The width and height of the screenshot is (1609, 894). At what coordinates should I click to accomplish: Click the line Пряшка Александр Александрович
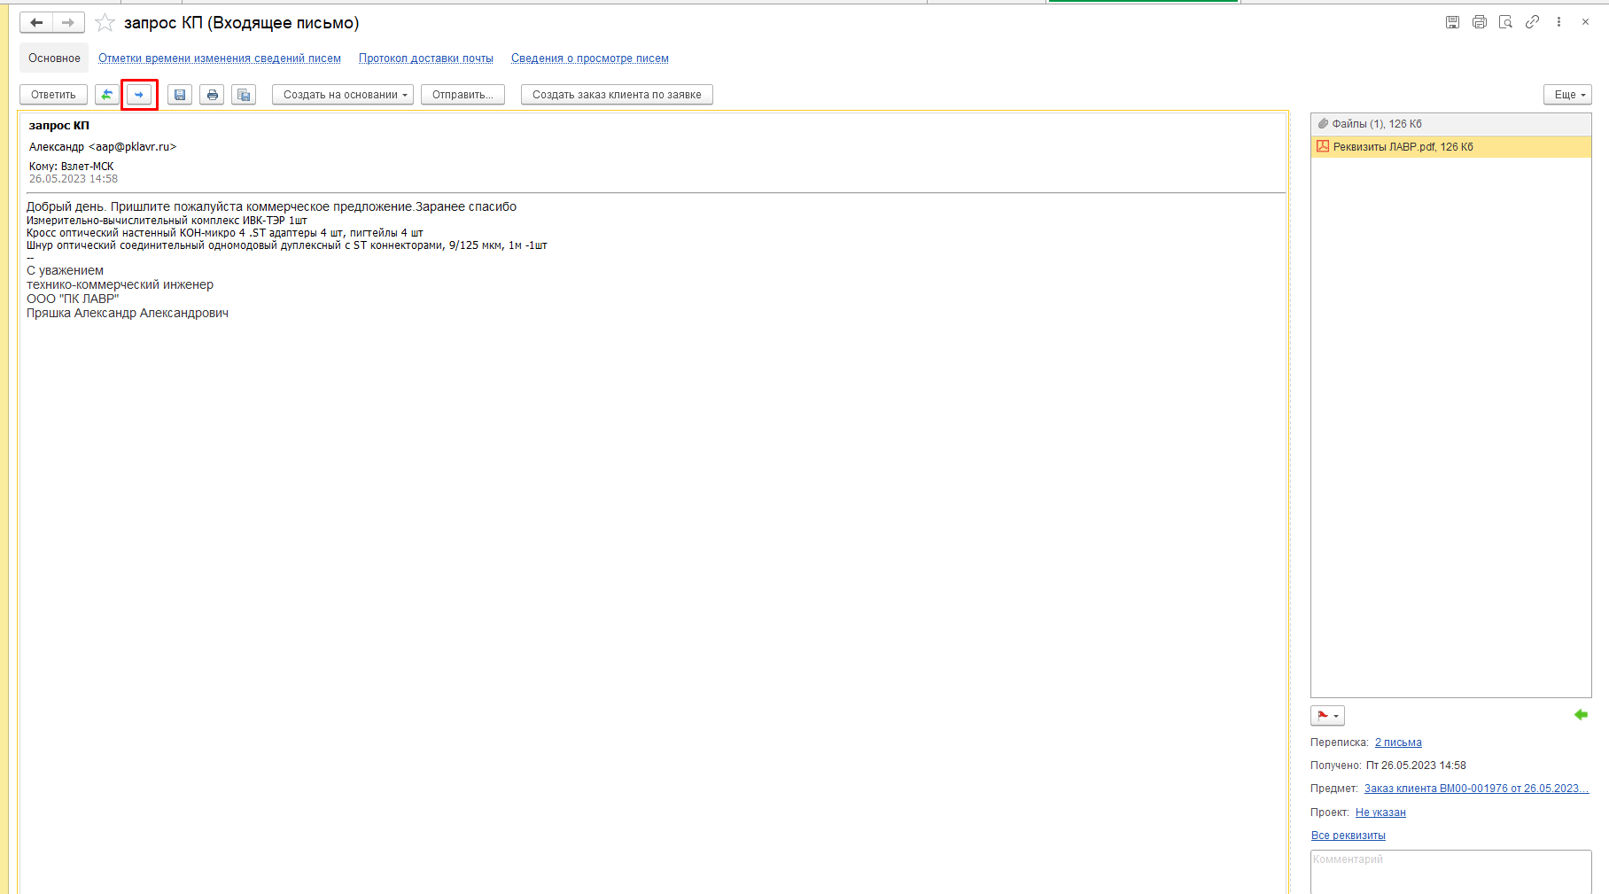(128, 313)
